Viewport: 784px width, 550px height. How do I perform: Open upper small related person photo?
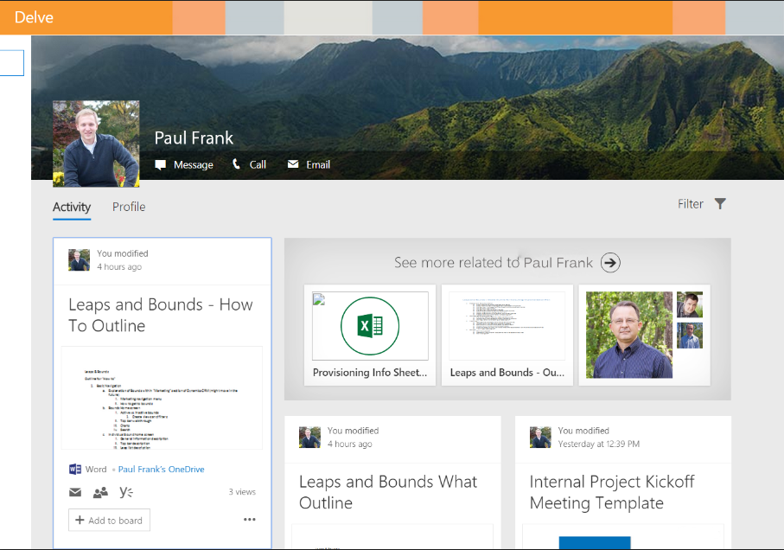[690, 304]
